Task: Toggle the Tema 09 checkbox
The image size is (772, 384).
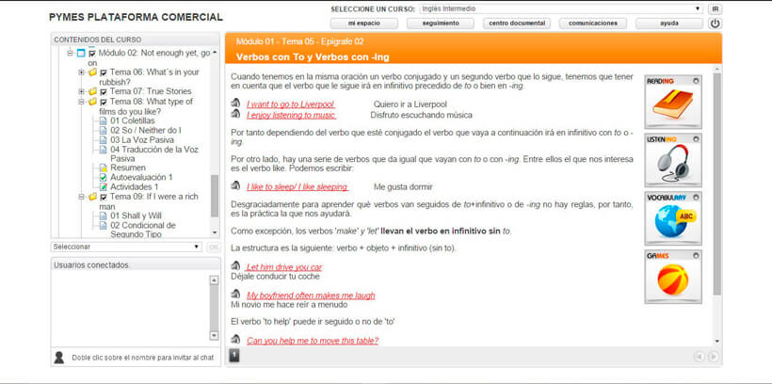Action: pyautogui.click(x=104, y=198)
